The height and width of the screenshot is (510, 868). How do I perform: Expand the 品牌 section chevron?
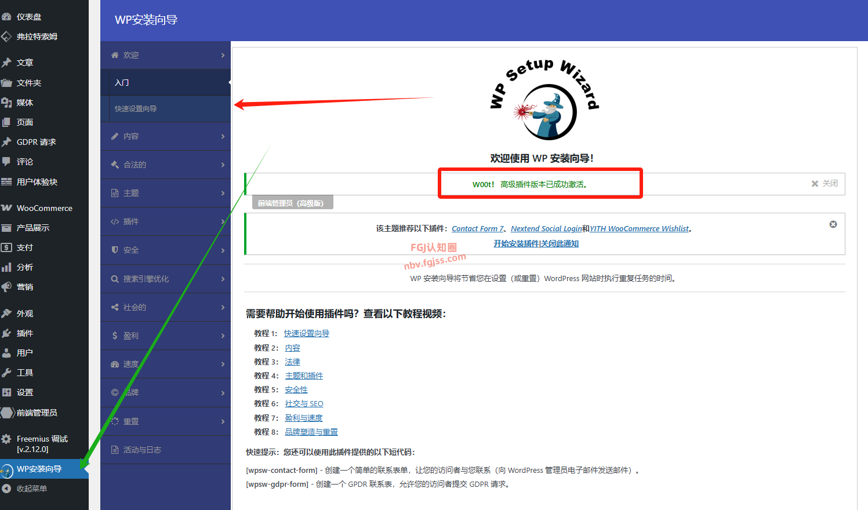[x=223, y=393]
